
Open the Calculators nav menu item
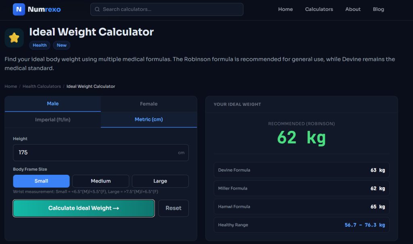319,9
